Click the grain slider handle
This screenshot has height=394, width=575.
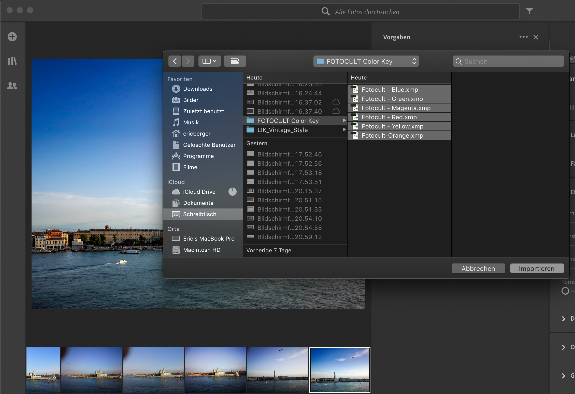point(565,291)
